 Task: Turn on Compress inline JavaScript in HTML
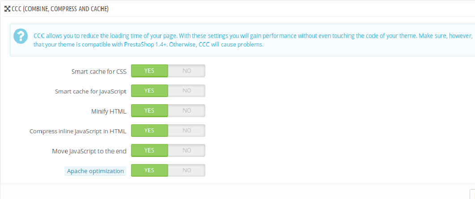tap(149, 131)
